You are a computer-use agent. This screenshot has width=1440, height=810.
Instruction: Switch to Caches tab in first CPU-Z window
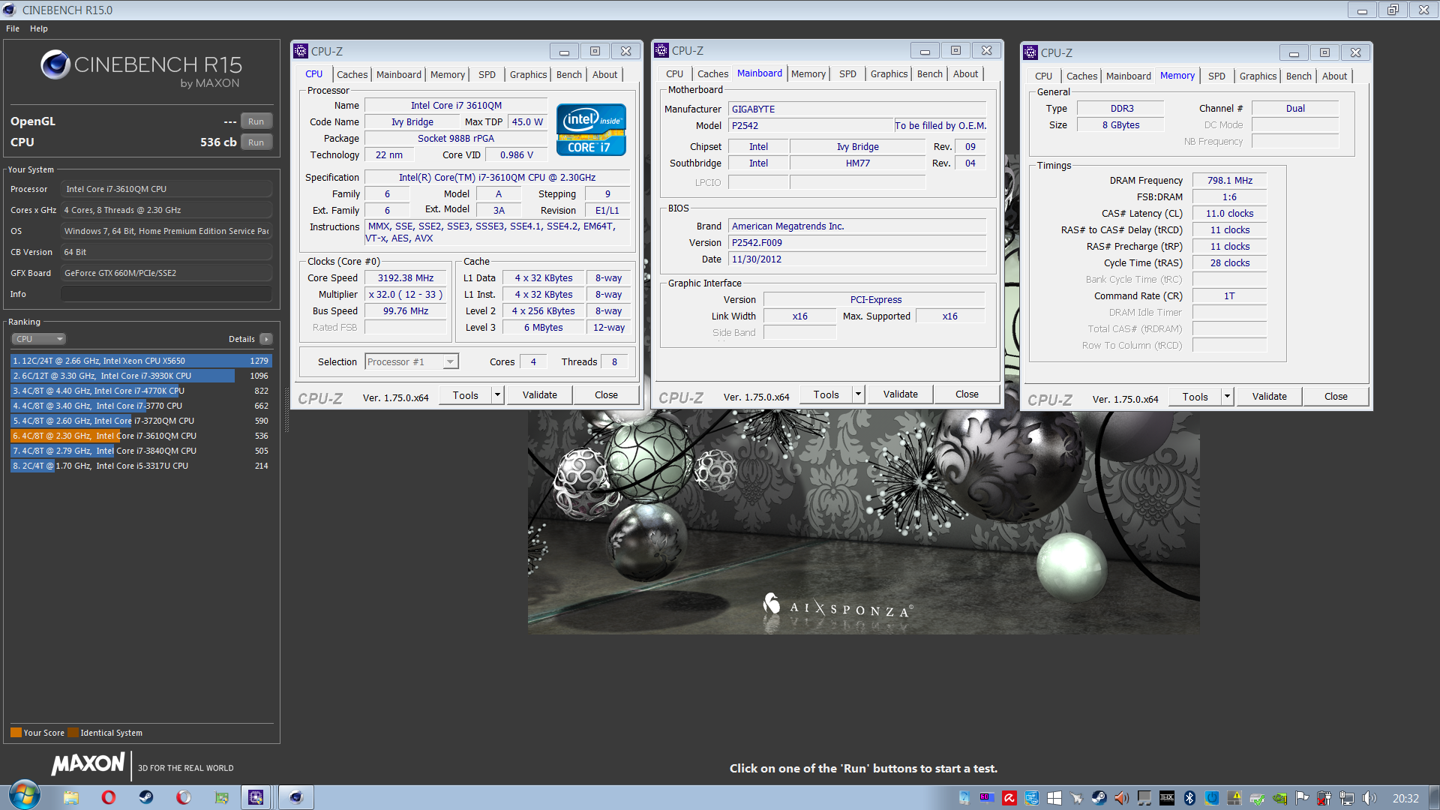pyautogui.click(x=352, y=74)
